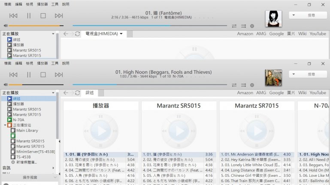Click the plus icon for 新增媒體庫
Viewport: 330px width, 185px height.
[x=13, y=162]
